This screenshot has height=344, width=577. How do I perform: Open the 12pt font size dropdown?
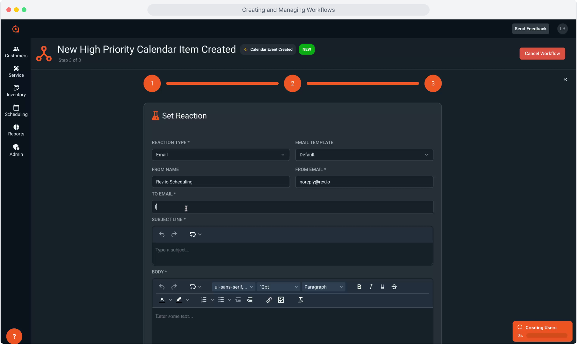coord(278,287)
